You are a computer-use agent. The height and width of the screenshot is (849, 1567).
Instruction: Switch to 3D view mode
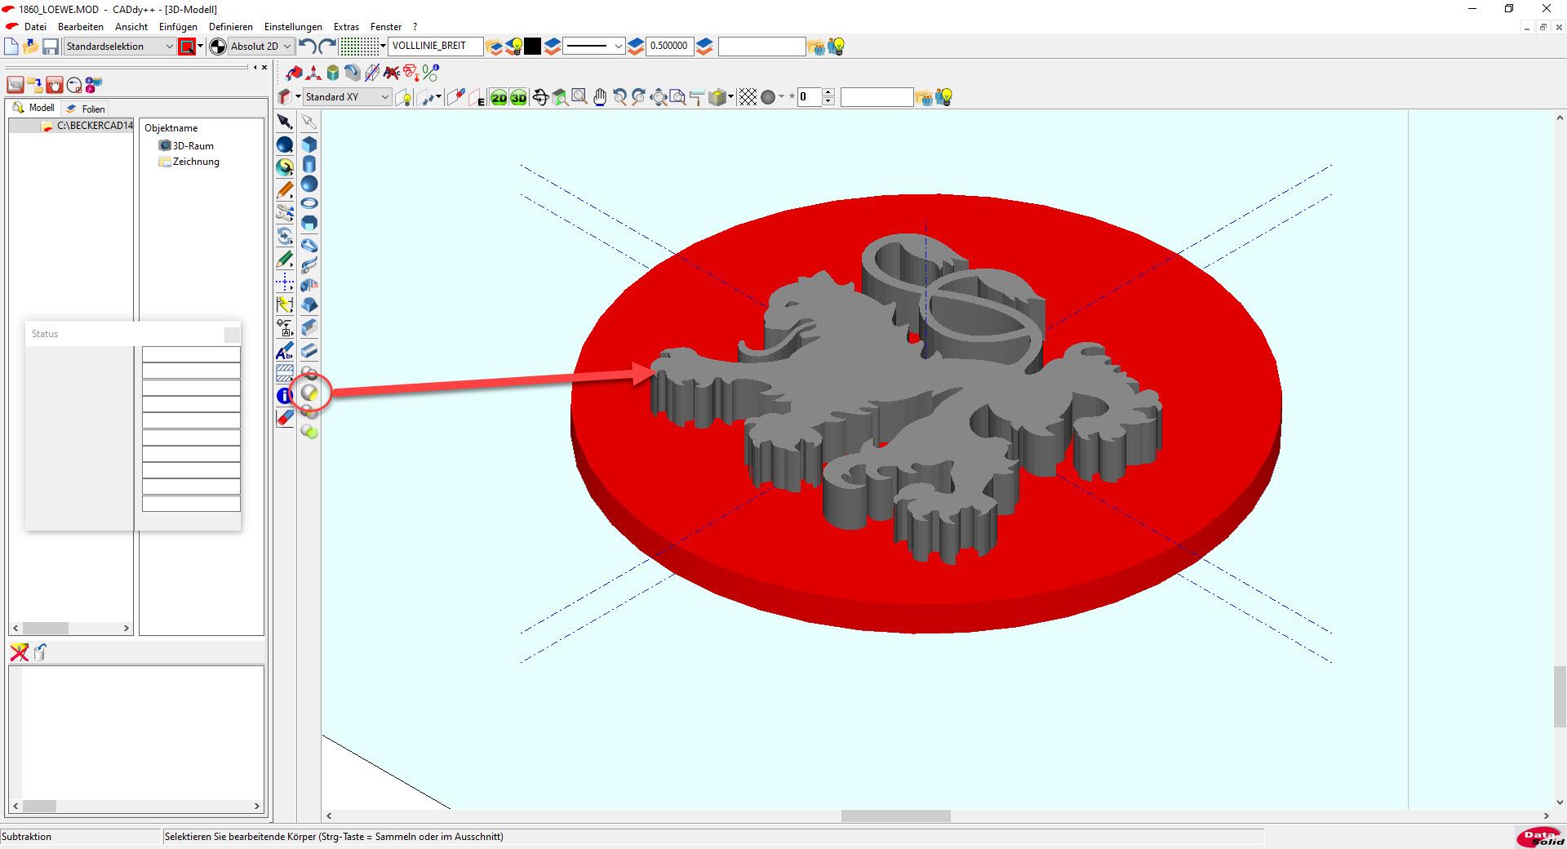518,97
